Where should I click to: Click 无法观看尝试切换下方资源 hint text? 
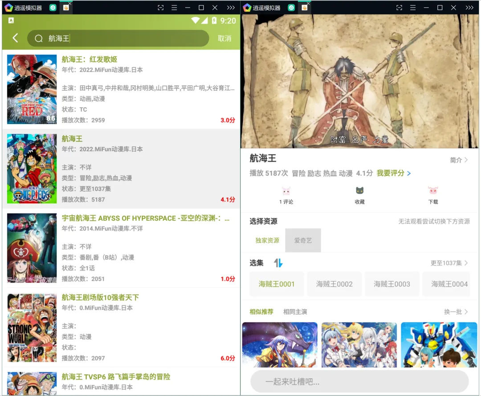434,221
